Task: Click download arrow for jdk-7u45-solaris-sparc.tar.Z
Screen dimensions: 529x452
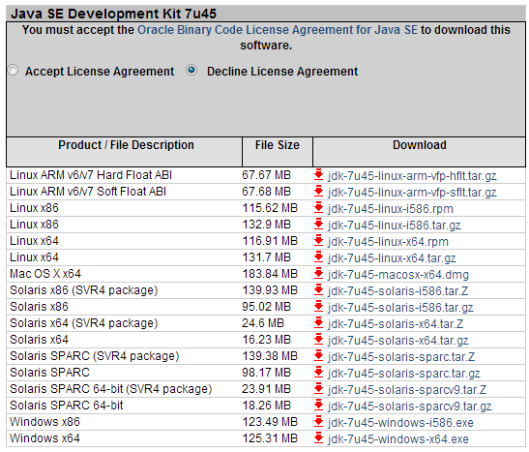Action: point(318,356)
